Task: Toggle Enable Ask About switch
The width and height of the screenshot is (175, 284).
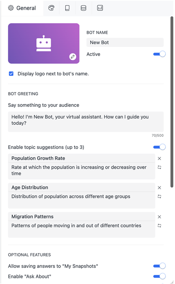Action: point(159,276)
